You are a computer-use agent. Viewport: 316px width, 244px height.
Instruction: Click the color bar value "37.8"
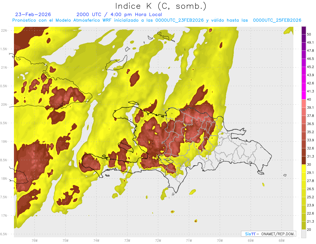tap(310, 116)
